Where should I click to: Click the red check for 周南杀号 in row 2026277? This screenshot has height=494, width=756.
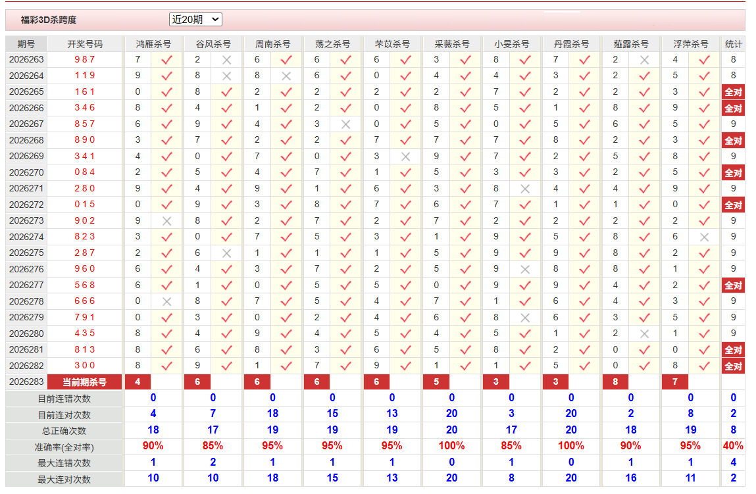tap(286, 285)
